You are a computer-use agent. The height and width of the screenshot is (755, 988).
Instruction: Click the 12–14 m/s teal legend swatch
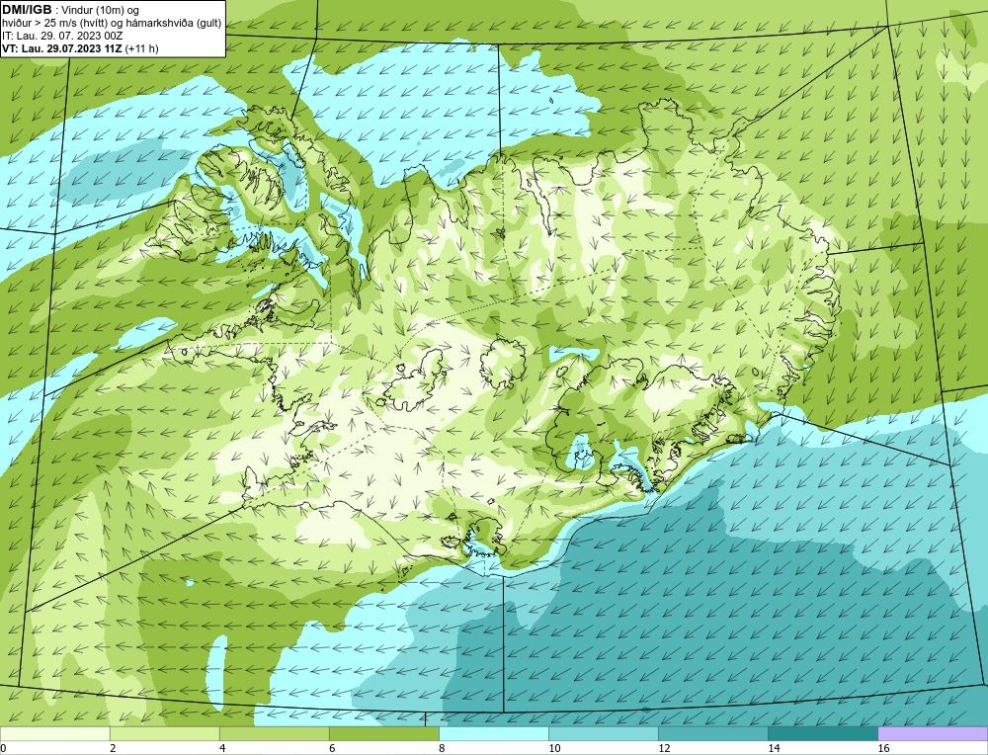tap(712, 733)
